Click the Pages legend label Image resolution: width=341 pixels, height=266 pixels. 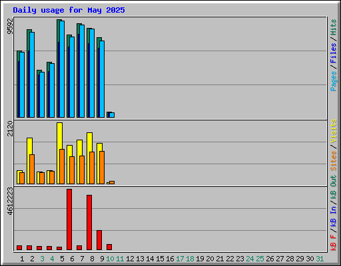[x=333, y=81]
